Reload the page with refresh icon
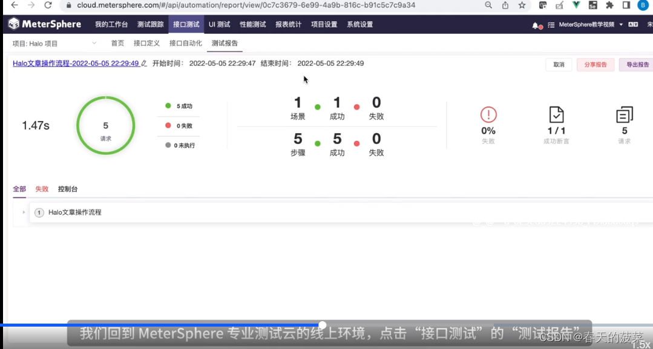This screenshot has width=653, height=349. pos(48,5)
